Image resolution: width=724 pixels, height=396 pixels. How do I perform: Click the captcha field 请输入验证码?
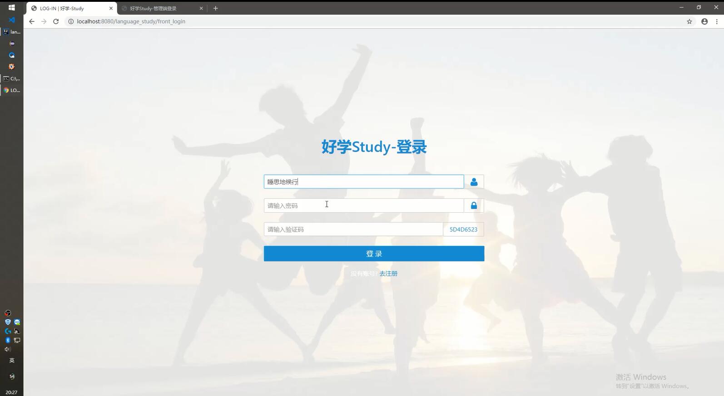click(353, 229)
